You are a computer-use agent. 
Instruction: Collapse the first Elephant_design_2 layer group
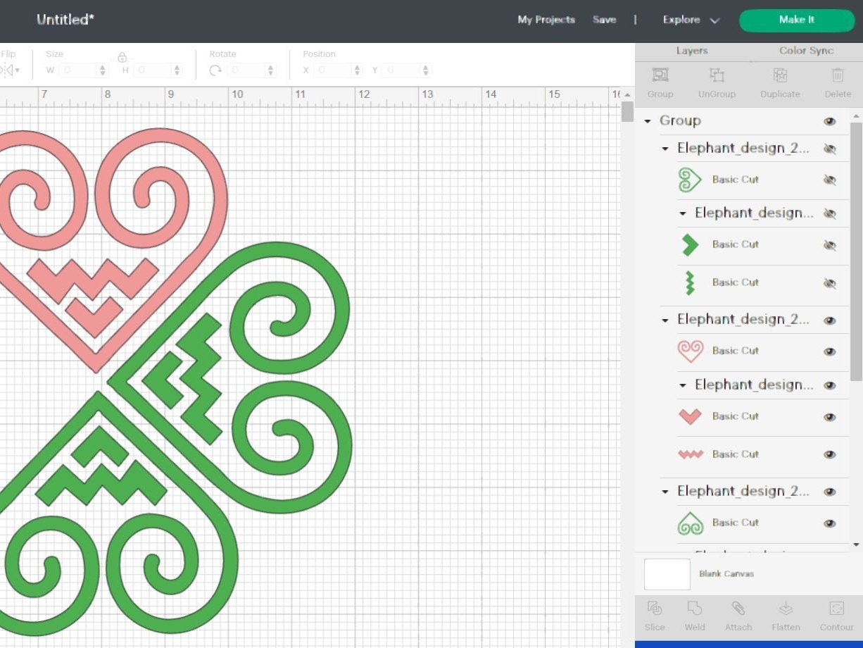(665, 149)
